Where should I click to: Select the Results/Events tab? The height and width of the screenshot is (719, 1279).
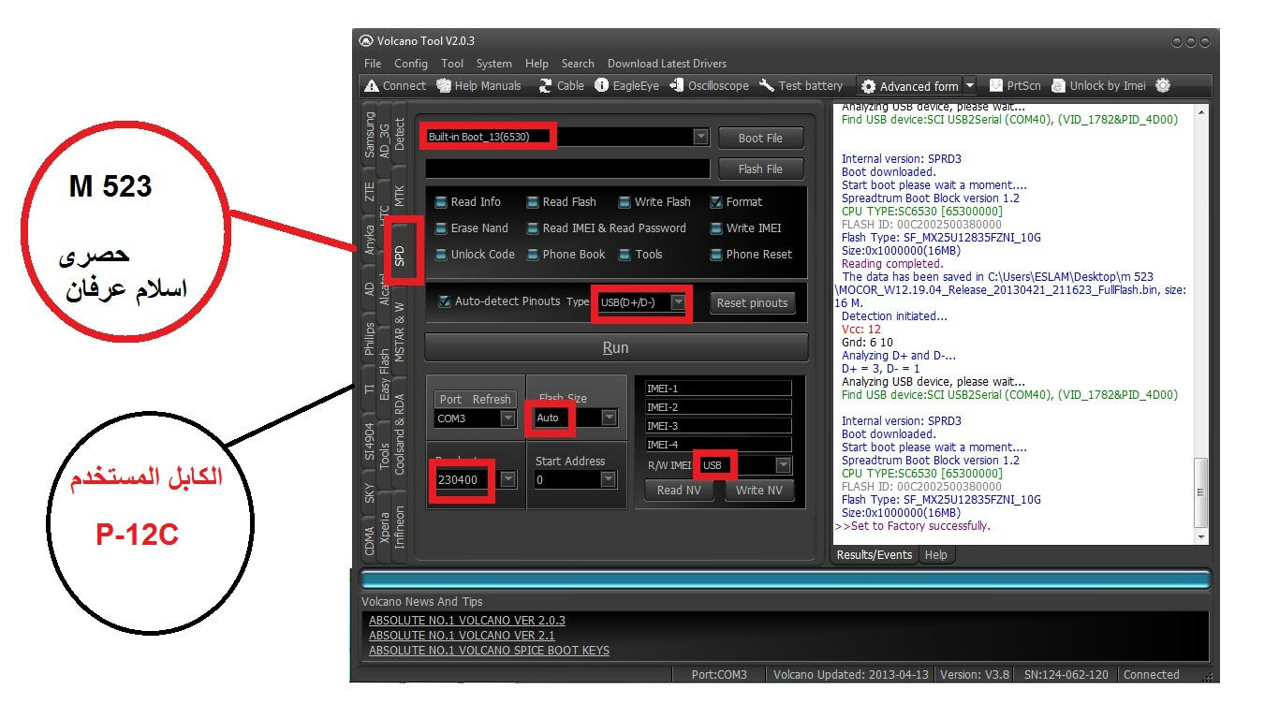coord(874,555)
